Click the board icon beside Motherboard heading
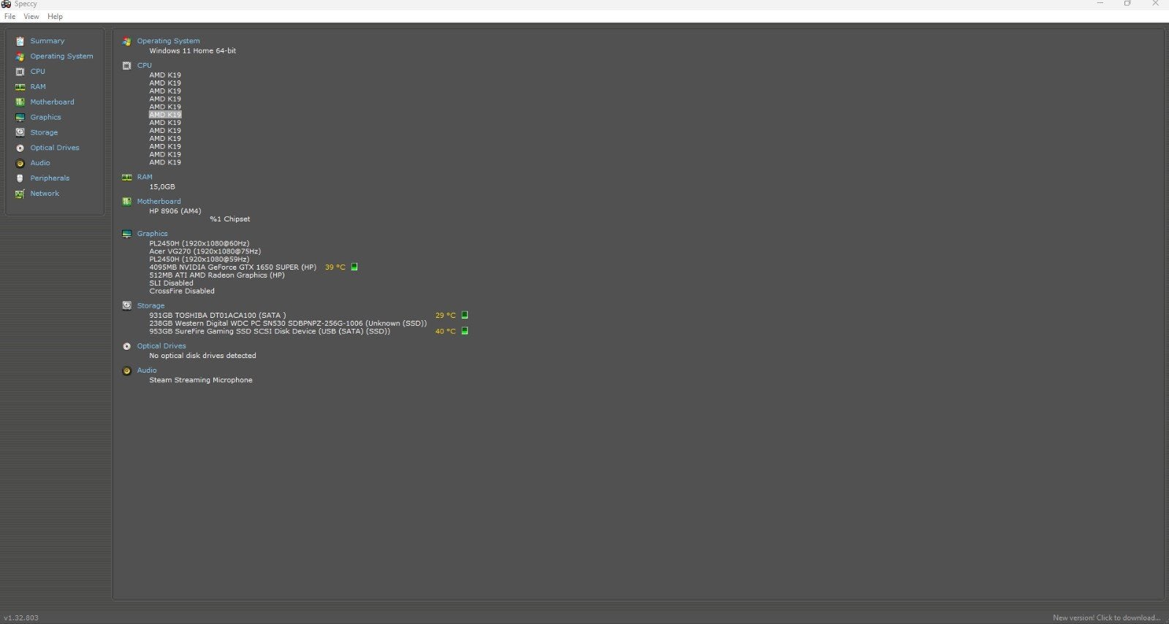Screen dimensions: 1169x624 click(126, 202)
